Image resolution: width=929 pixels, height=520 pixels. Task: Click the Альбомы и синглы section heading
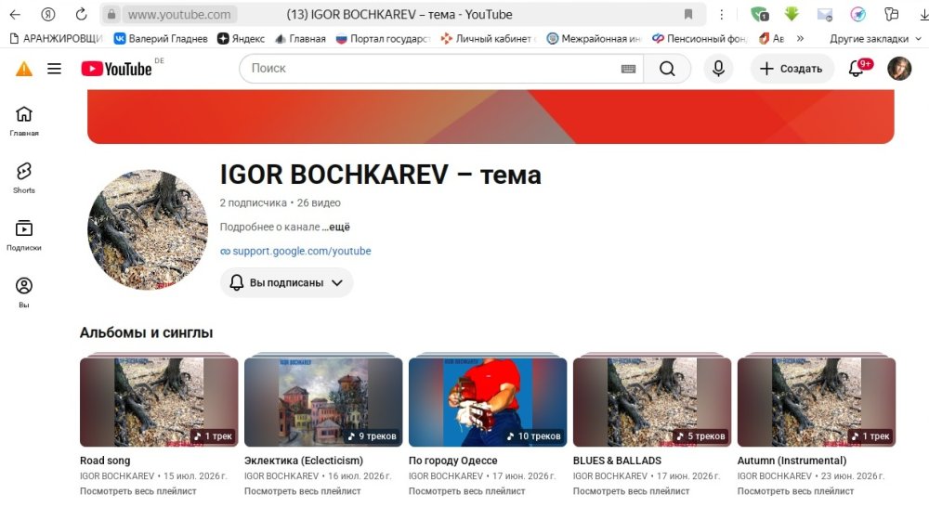tap(147, 332)
